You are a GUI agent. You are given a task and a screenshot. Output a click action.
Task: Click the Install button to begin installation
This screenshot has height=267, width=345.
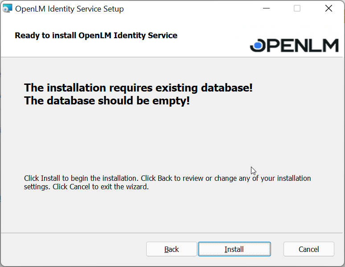pos(234,249)
